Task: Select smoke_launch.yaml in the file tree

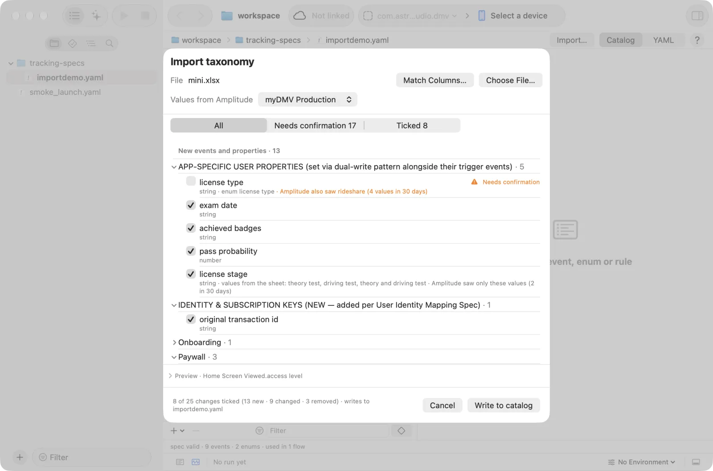Action: [65, 92]
